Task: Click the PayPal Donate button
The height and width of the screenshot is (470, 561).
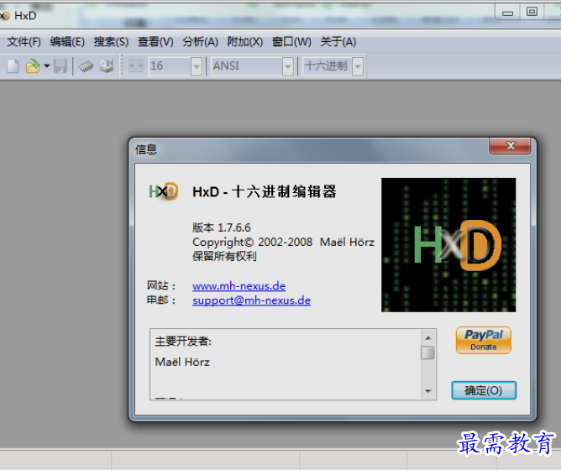Action: tap(484, 340)
